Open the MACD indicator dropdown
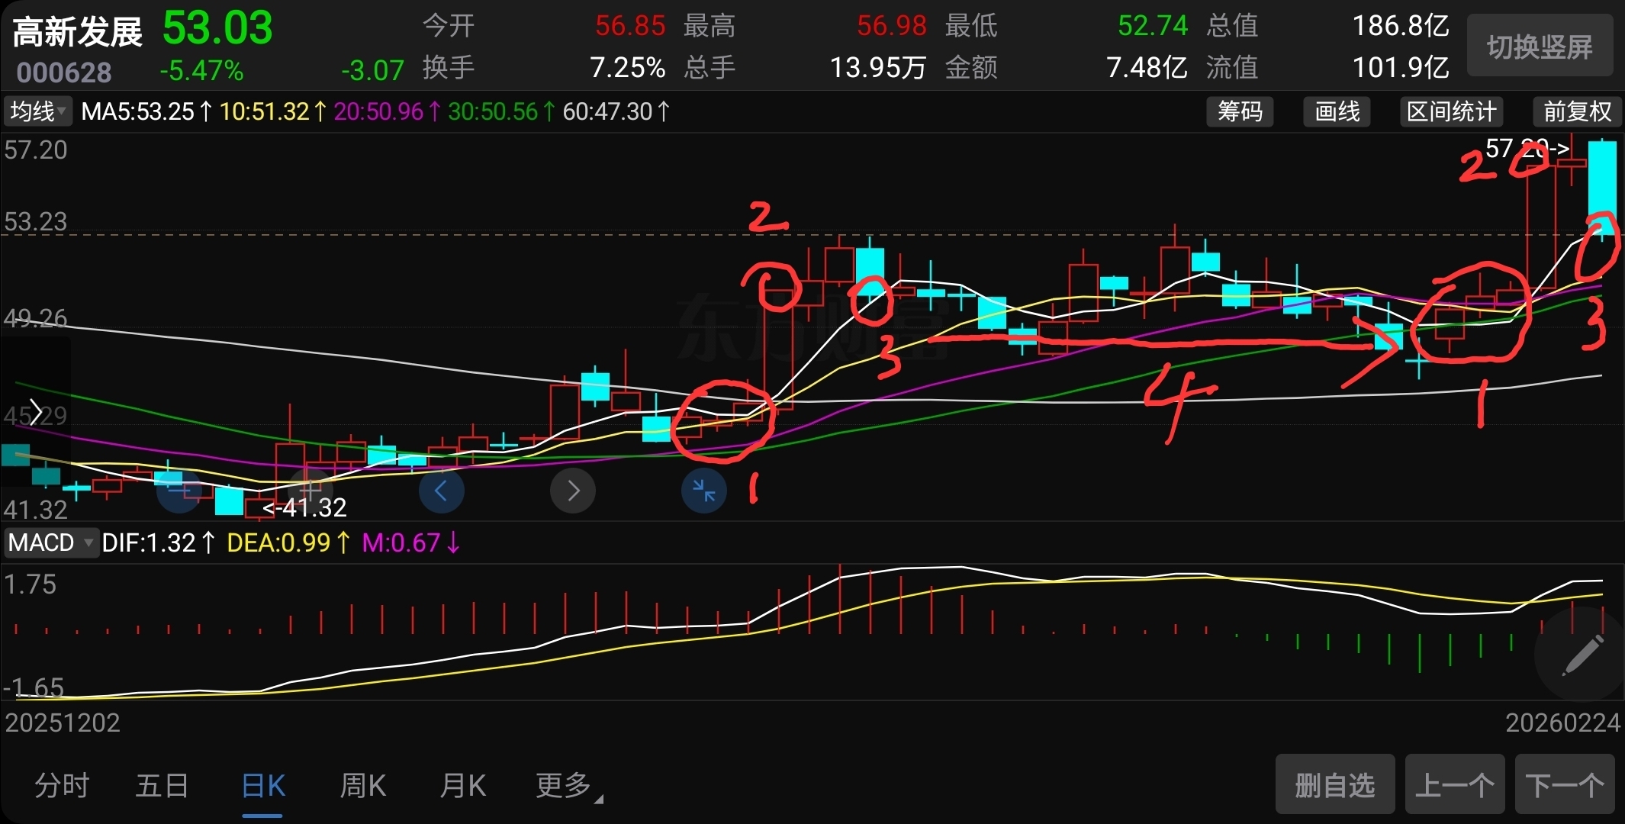The height and width of the screenshot is (824, 1625). [50, 542]
